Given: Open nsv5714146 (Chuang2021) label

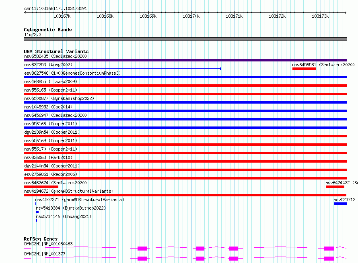Looking at the screenshot, I should tap(64, 216).
